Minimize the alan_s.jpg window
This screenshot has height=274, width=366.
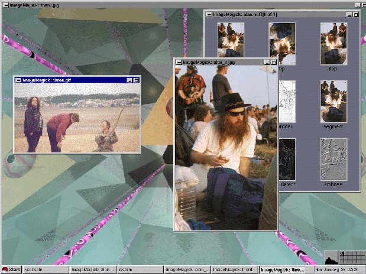point(267,61)
